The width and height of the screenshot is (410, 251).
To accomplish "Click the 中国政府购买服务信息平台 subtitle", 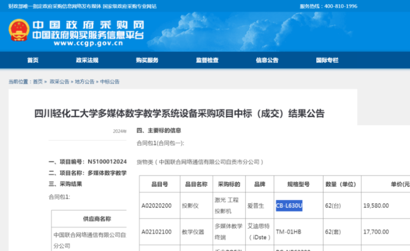I will click(x=88, y=35).
